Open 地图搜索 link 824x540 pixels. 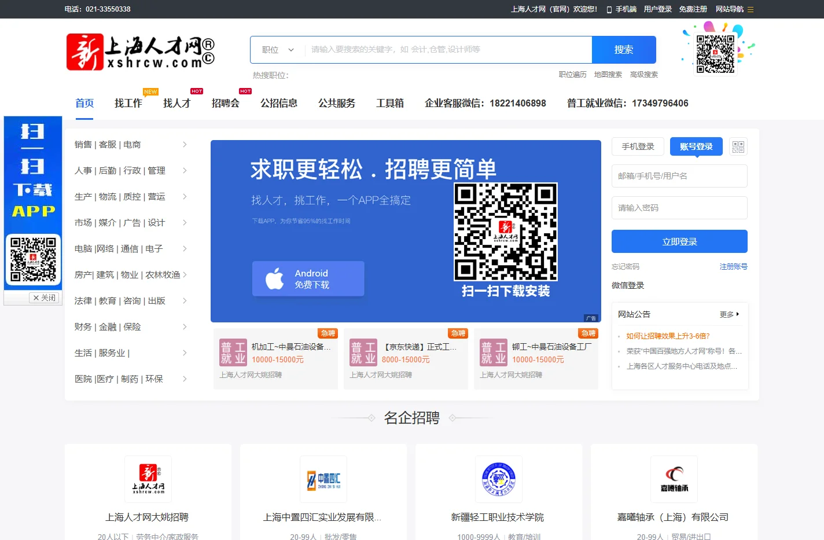(x=608, y=75)
